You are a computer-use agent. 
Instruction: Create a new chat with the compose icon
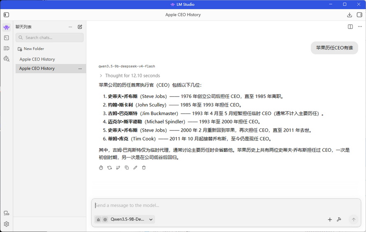[x=80, y=27]
